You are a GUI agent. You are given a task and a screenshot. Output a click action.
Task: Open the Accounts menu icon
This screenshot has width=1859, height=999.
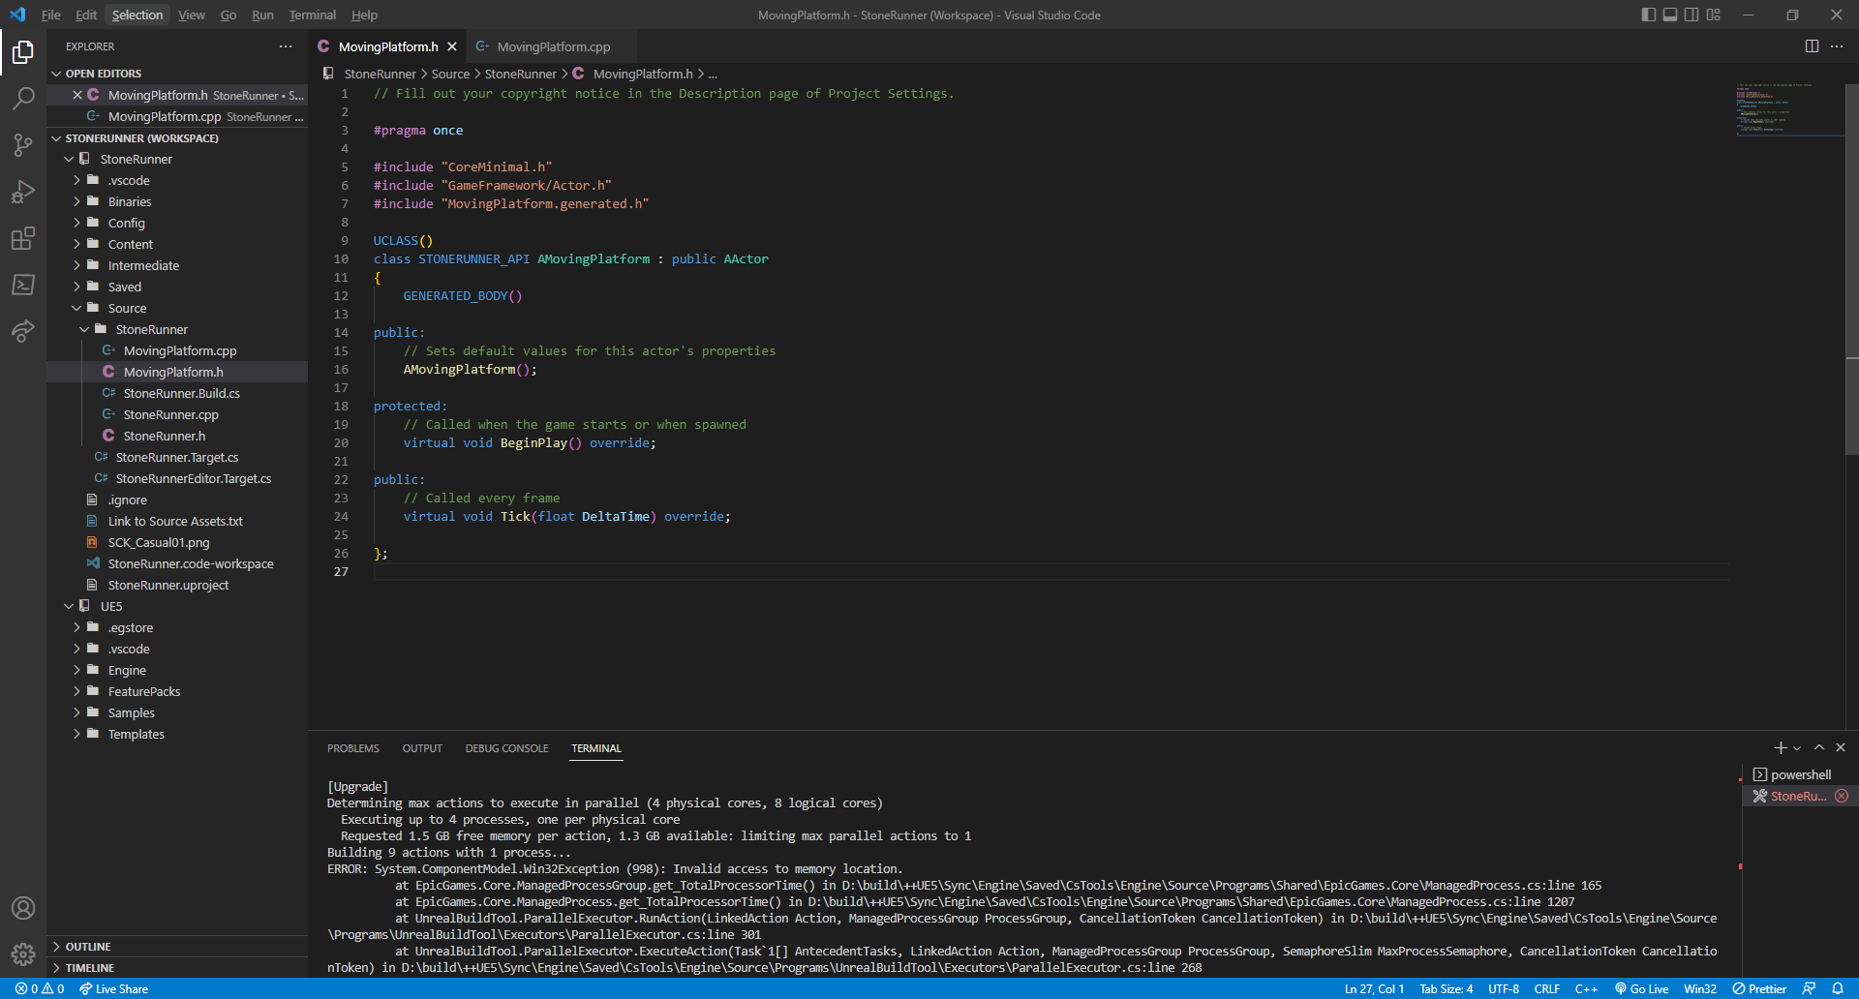pos(23,908)
